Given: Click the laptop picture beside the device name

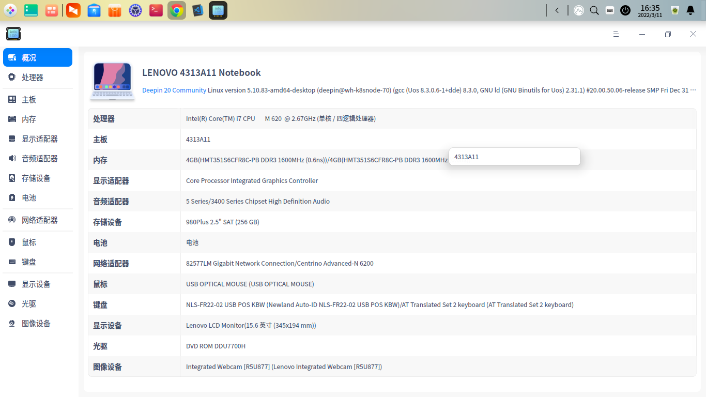Looking at the screenshot, I should tap(112, 81).
